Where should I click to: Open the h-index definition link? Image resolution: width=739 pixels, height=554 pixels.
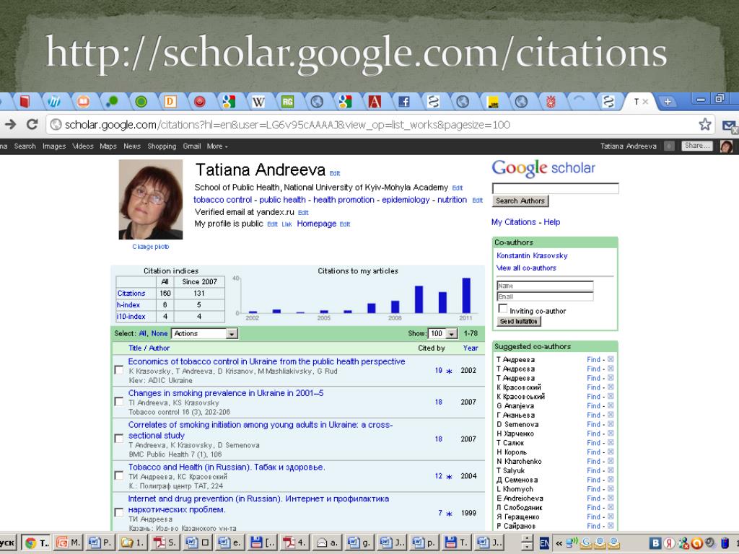coord(128,305)
